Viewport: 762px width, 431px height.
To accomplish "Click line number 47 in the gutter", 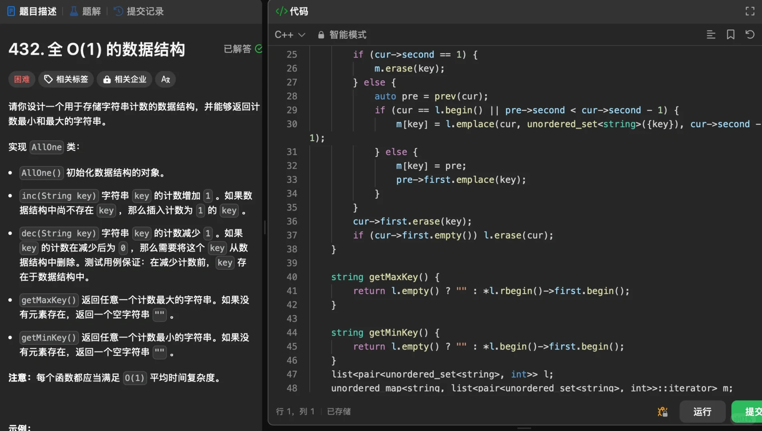I will (x=292, y=374).
